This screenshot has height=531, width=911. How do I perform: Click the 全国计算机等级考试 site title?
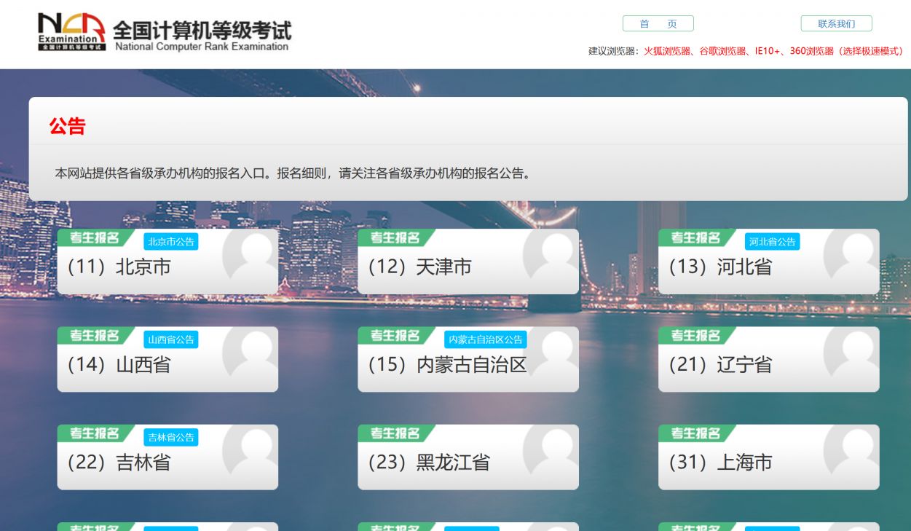202,31
